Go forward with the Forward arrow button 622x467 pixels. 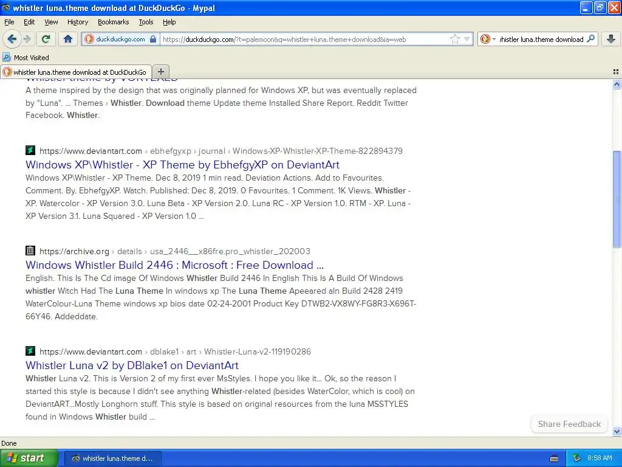click(27, 39)
